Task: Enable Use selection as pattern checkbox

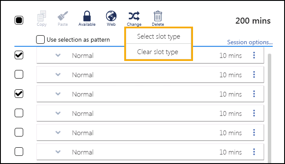Action: pyautogui.click(x=40, y=39)
